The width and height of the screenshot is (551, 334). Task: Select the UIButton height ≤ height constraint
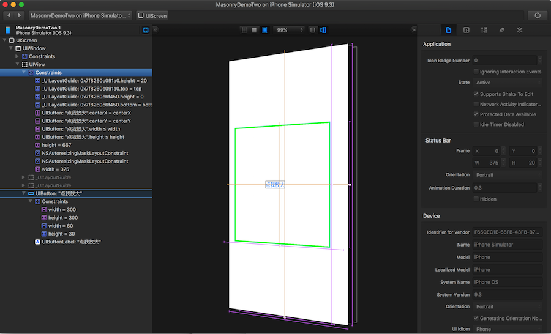coord(76,137)
